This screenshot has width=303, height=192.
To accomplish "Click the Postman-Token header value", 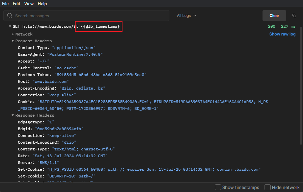I will coord(100,75).
